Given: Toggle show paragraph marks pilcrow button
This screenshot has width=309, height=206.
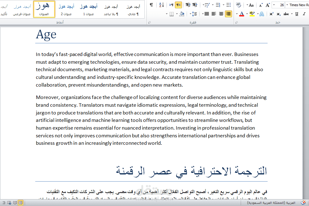Looking at the screenshot, I should point(151,5).
